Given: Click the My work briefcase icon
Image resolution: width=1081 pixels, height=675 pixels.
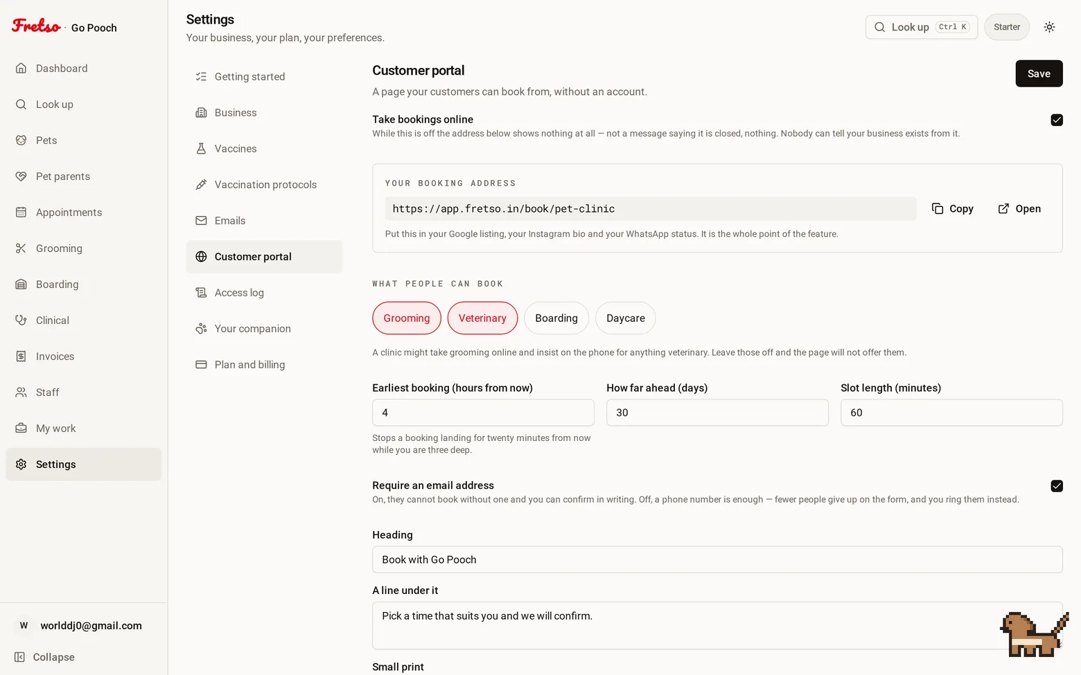Looking at the screenshot, I should [x=21, y=428].
